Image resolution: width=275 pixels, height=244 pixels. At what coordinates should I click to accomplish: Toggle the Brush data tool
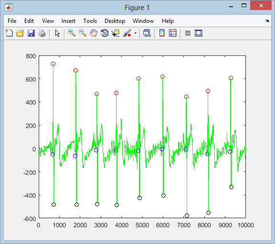point(127,33)
